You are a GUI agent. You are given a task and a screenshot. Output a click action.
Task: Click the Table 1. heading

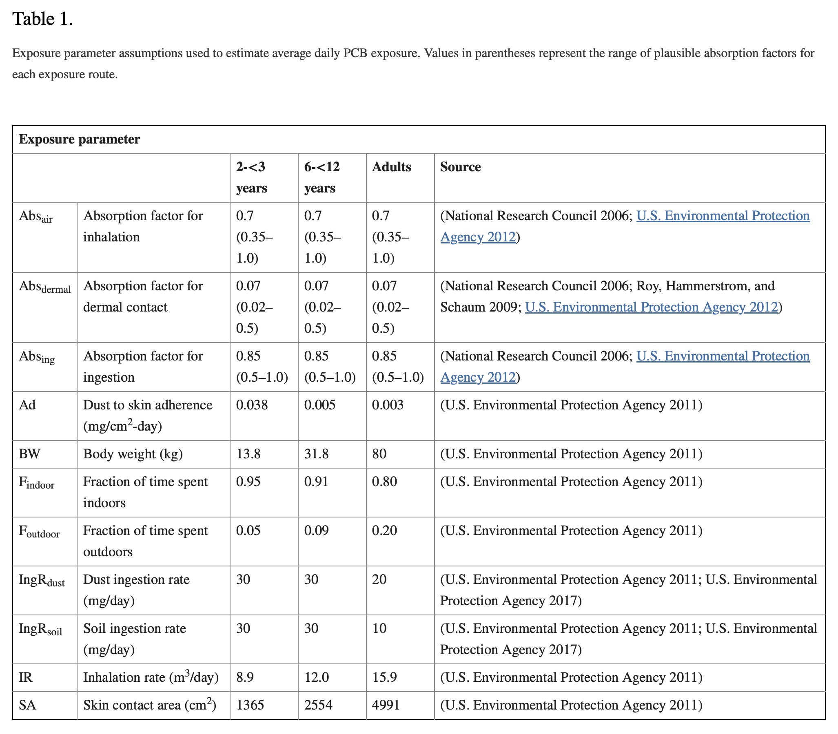(x=42, y=19)
